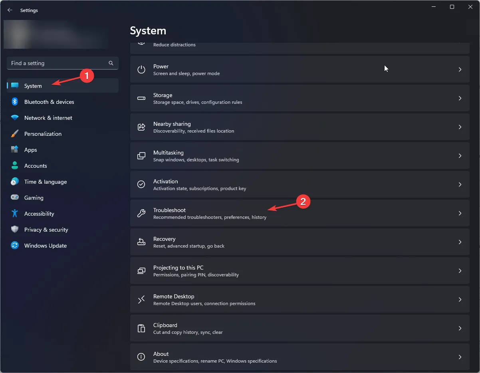Open Troubleshoot via its right chevron
Image resolution: width=480 pixels, height=373 pixels.
point(460,213)
